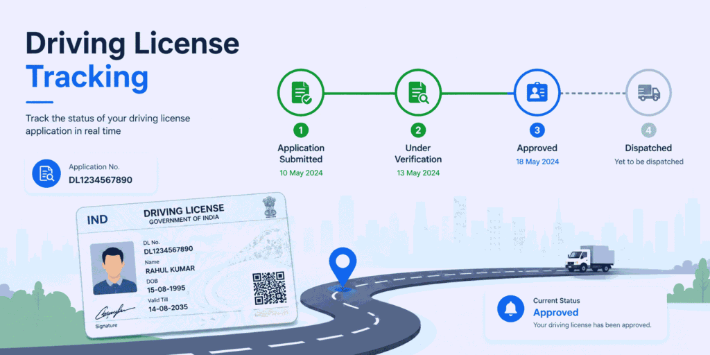Click the name RAHUL KUMAR

click(170, 270)
